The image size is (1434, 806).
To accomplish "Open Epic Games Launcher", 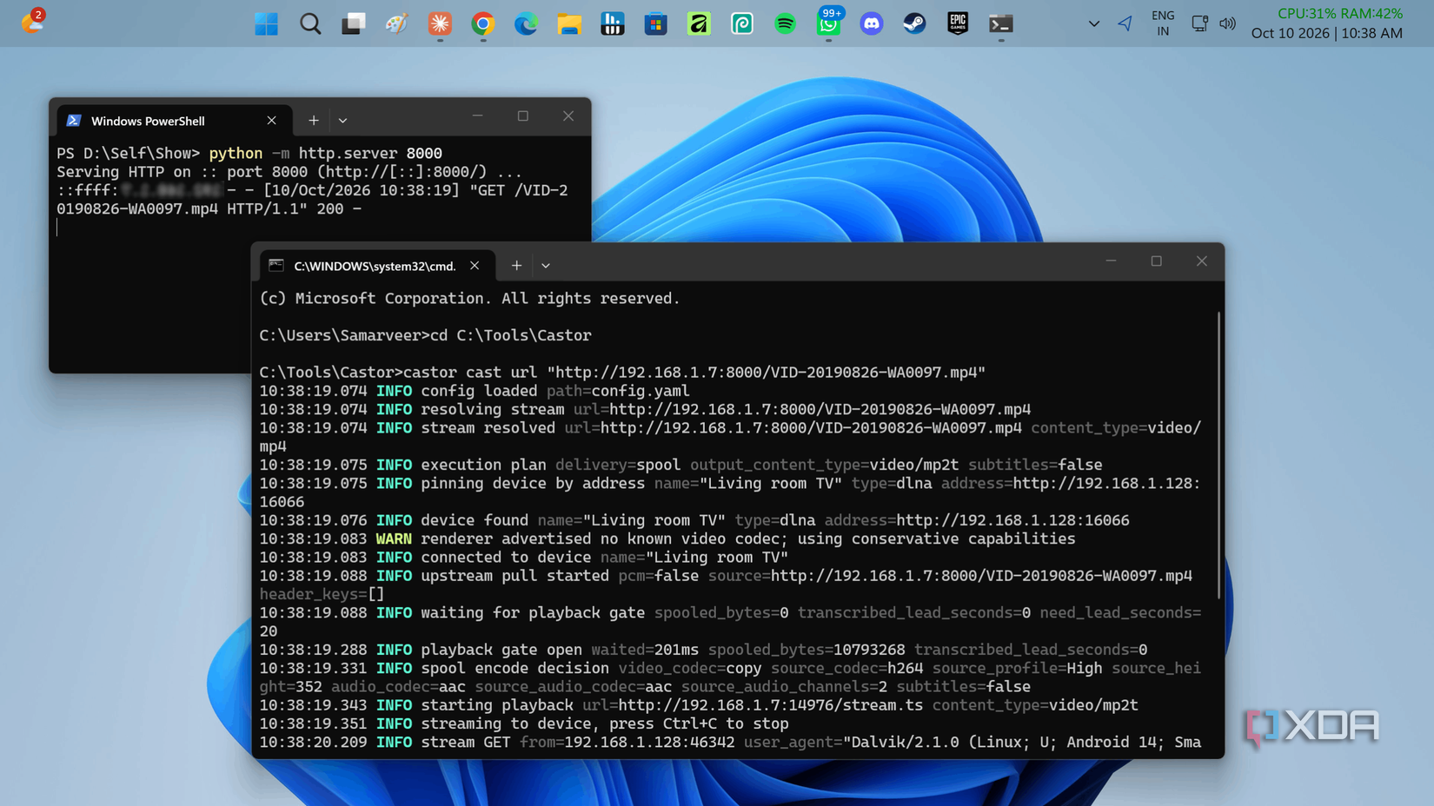I will [x=958, y=23].
